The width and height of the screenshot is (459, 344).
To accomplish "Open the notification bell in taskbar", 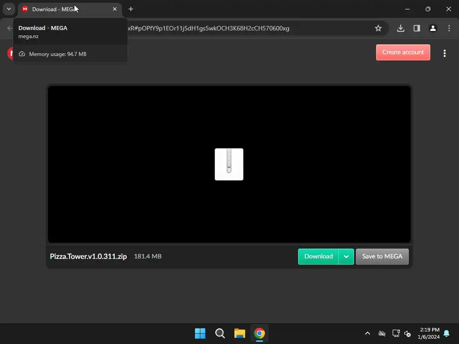I will coord(446,333).
